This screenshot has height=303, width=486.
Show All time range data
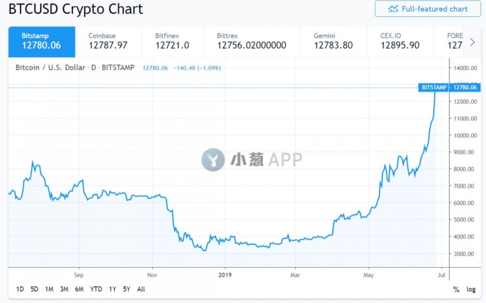coord(141,289)
